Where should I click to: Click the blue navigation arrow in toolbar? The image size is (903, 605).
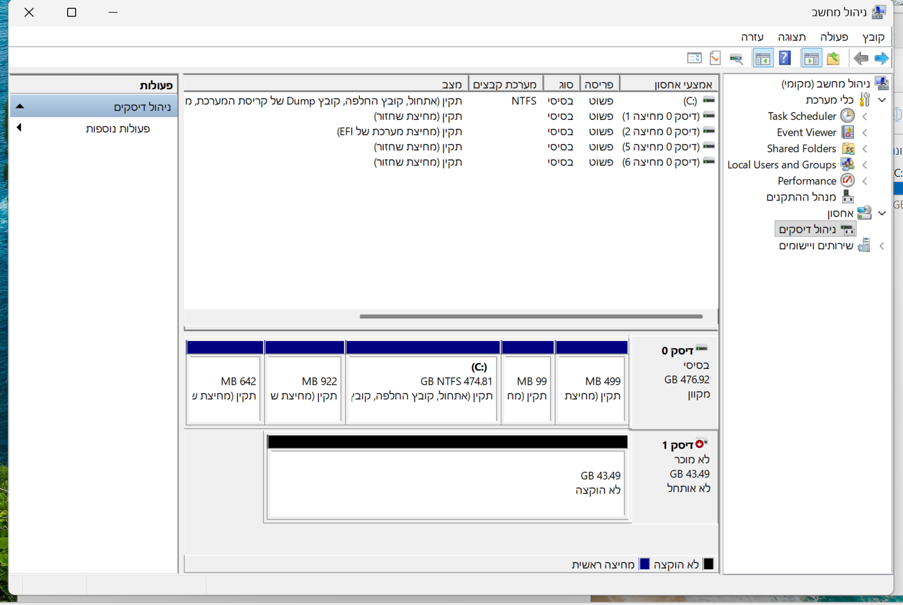click(881, 58)
